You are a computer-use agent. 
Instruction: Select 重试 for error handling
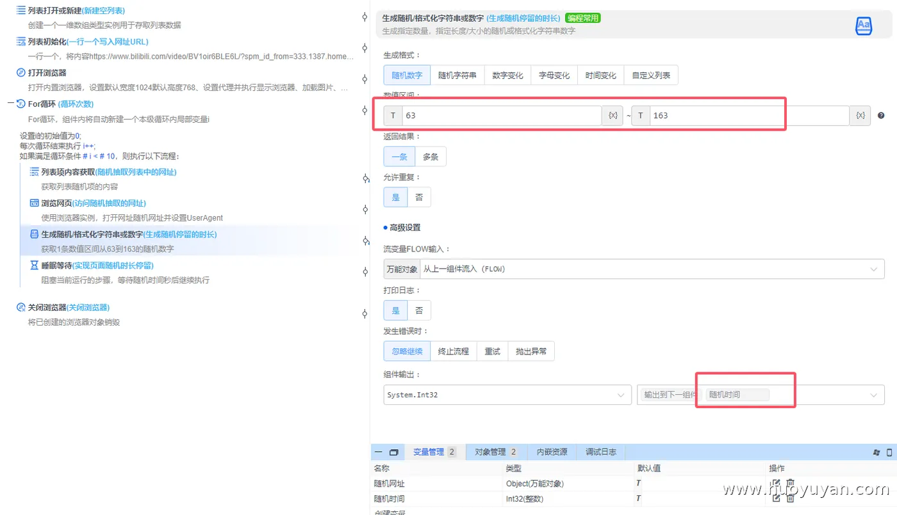coord(493,351)
